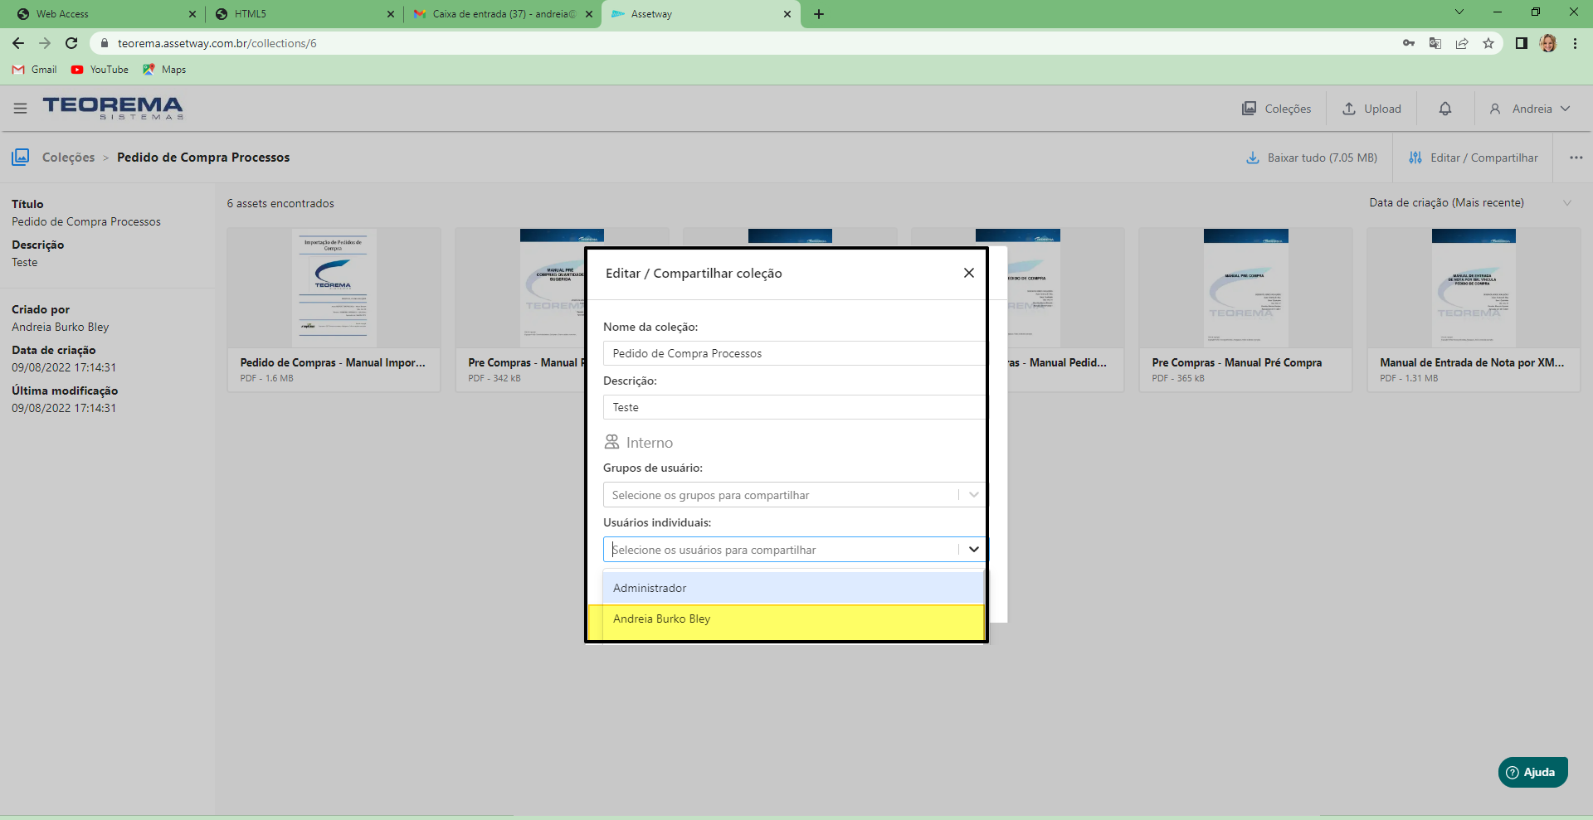Open the Chrome profile avatar

coord(1548,43)
